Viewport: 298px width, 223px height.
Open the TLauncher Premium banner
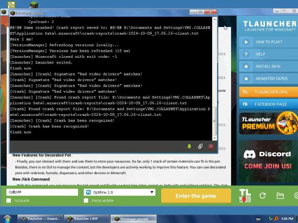269,123
